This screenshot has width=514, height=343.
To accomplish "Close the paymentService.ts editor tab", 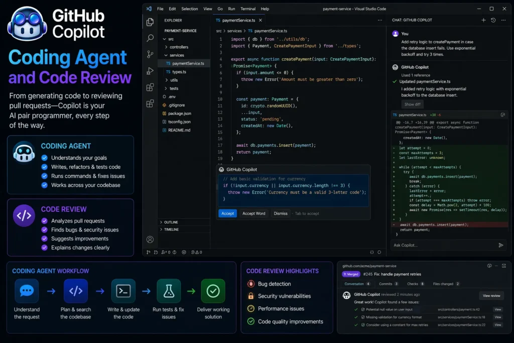I will 261,20.
